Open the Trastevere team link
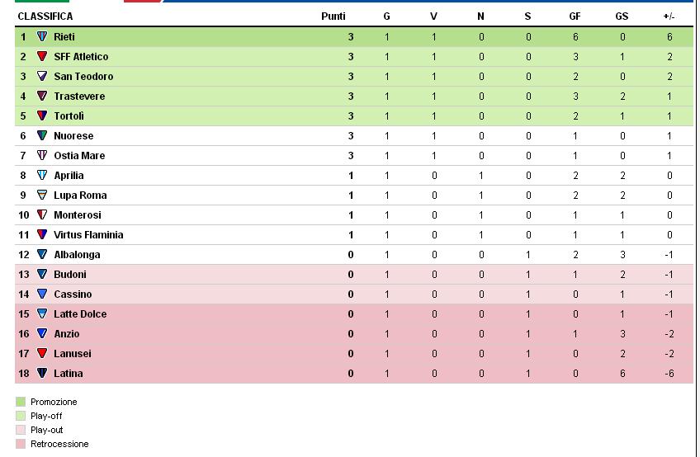Screen dimensions: 700x457 point(79,96)
